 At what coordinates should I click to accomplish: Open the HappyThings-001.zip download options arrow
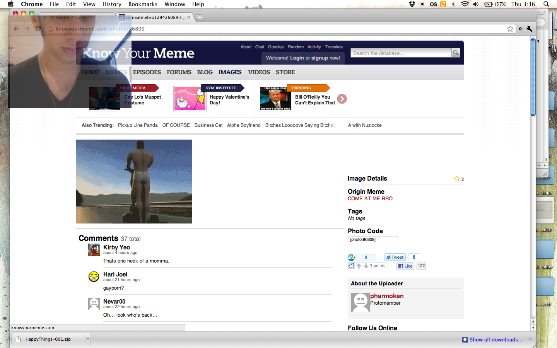pyautogui.click(x=88, y=339)
